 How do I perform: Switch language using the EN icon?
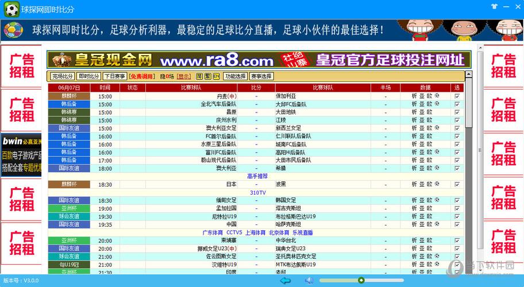pyautogui.click(x=216, y=76)
